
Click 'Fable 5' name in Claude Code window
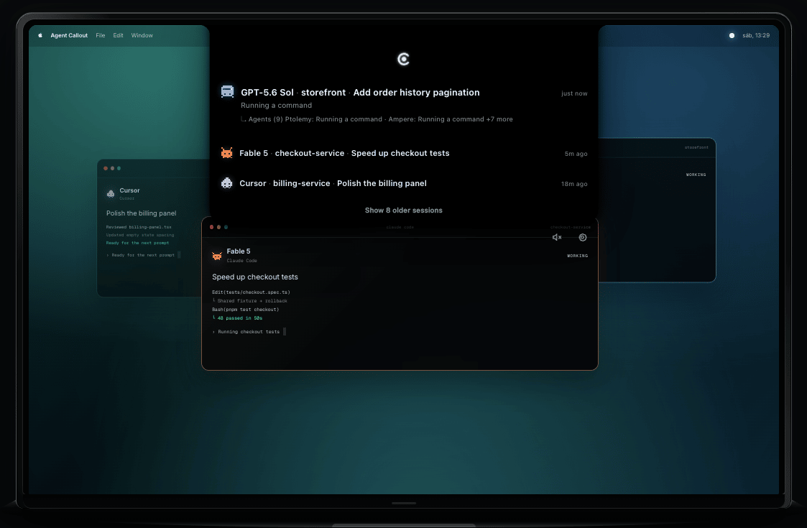tap(239, 251)
